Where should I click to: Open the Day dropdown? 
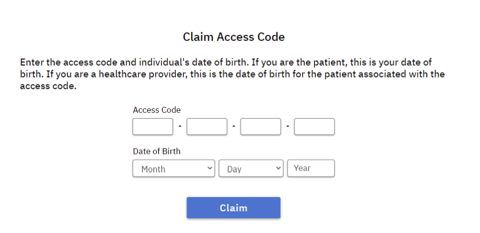tap(251, 168)
